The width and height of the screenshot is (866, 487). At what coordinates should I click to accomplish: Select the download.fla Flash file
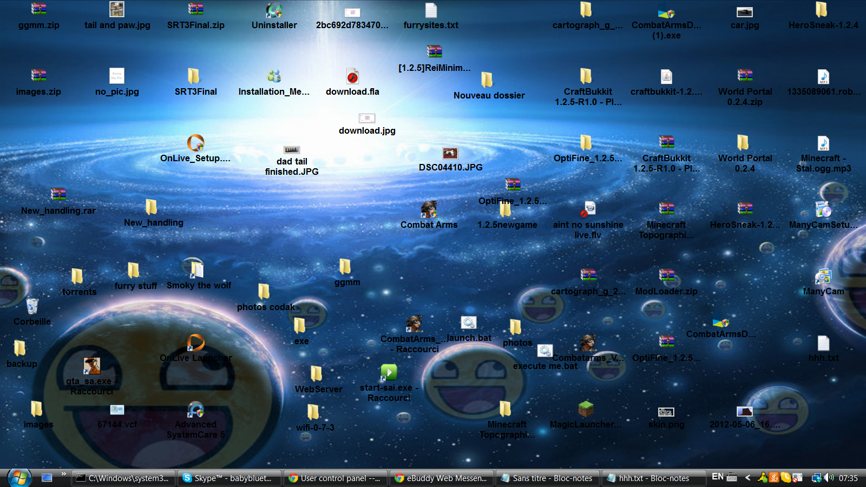point(352,76)
